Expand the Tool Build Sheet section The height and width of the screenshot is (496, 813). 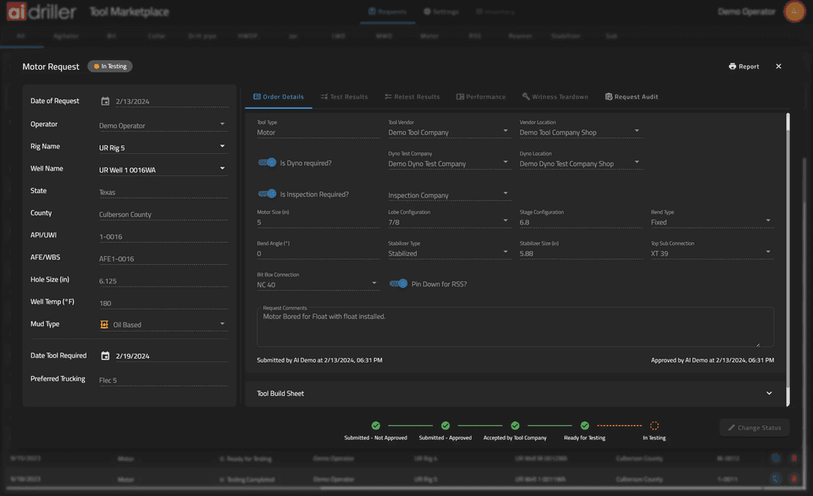pyautogui.click(x=768, y=394)
